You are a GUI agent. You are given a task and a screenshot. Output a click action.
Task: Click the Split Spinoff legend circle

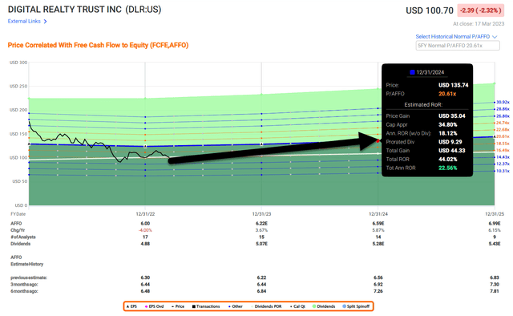point(344,306)
